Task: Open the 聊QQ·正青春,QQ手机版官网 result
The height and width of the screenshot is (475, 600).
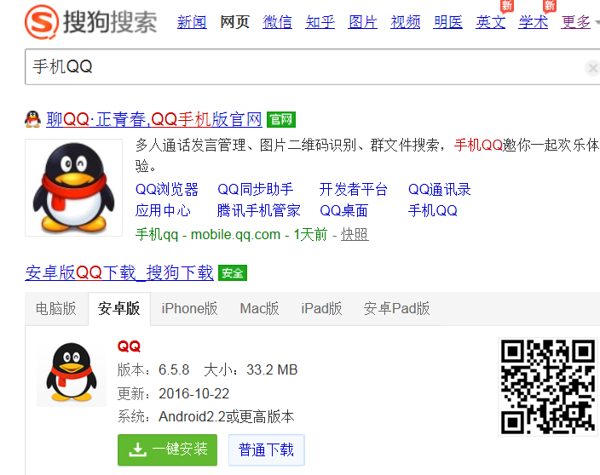Action: click(153, 120)
